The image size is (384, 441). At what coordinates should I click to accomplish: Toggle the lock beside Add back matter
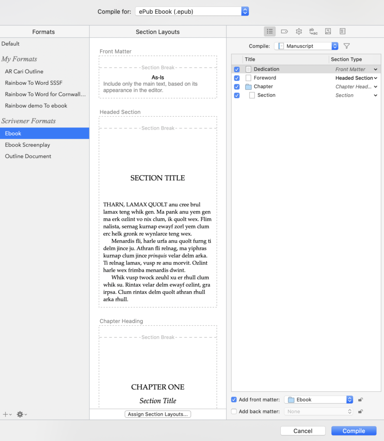360,411
